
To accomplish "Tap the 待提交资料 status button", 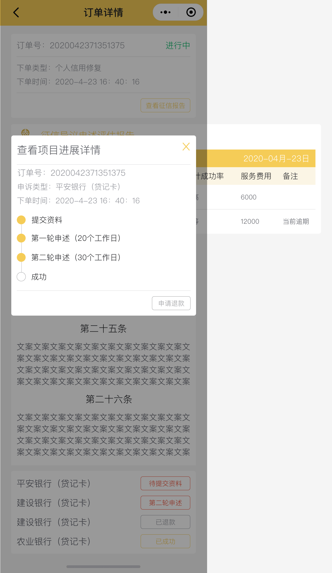I will point(165,483).
